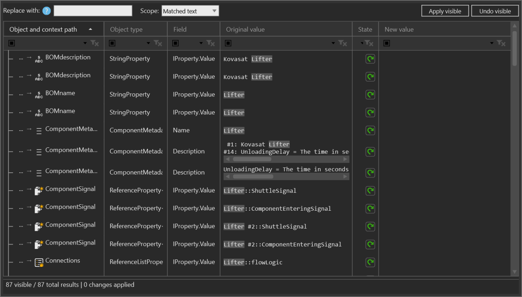The height and width of the screenshot is (297, 522).
Task: Focus the Replace with input field
Action: pyautogui.click(x=93, y=11)
